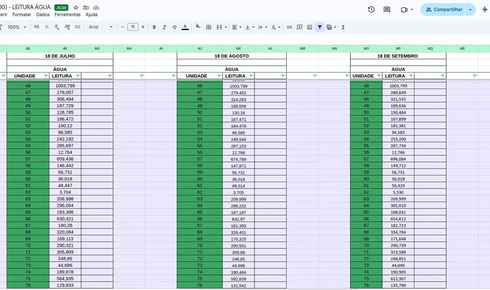Open the zoom 100% dropdown
The image size is (490, 290).
click(17, 27)
